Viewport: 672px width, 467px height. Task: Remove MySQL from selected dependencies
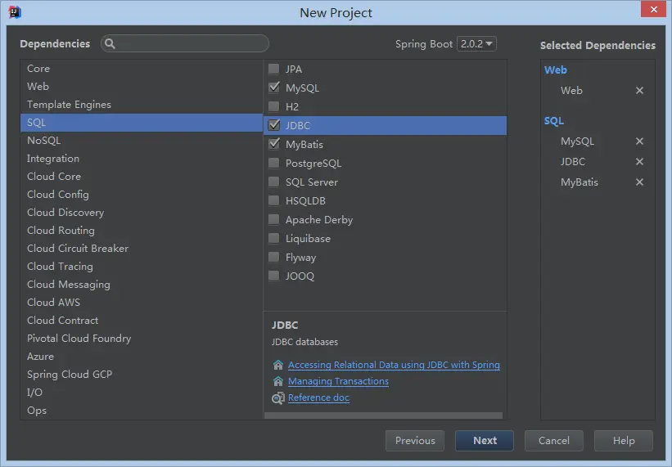coord(639,141)
